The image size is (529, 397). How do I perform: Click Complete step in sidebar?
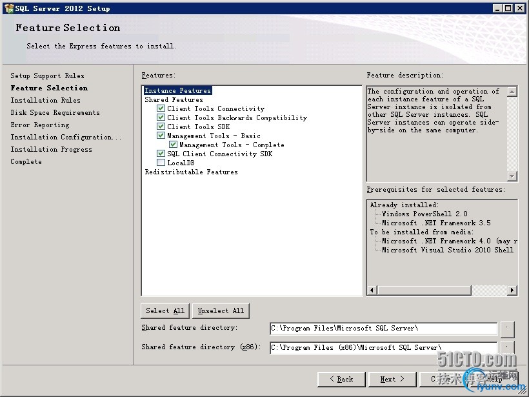26,161
